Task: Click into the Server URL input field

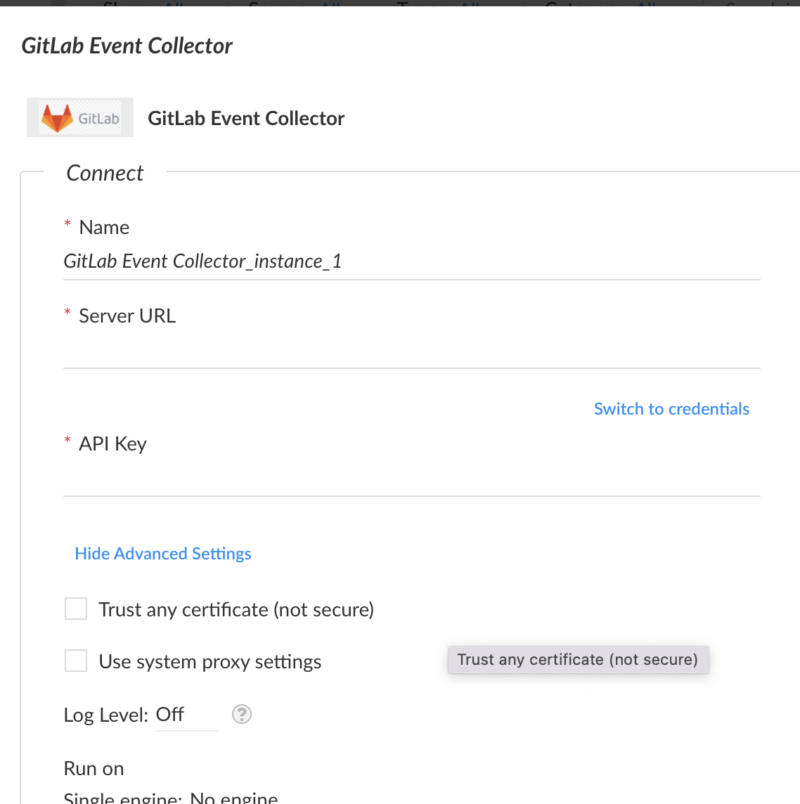Action: pyautogui.click(x=411, y=351)
